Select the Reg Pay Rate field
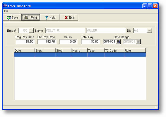This screenshot has width=166, height=117. (x=25, y=42)
